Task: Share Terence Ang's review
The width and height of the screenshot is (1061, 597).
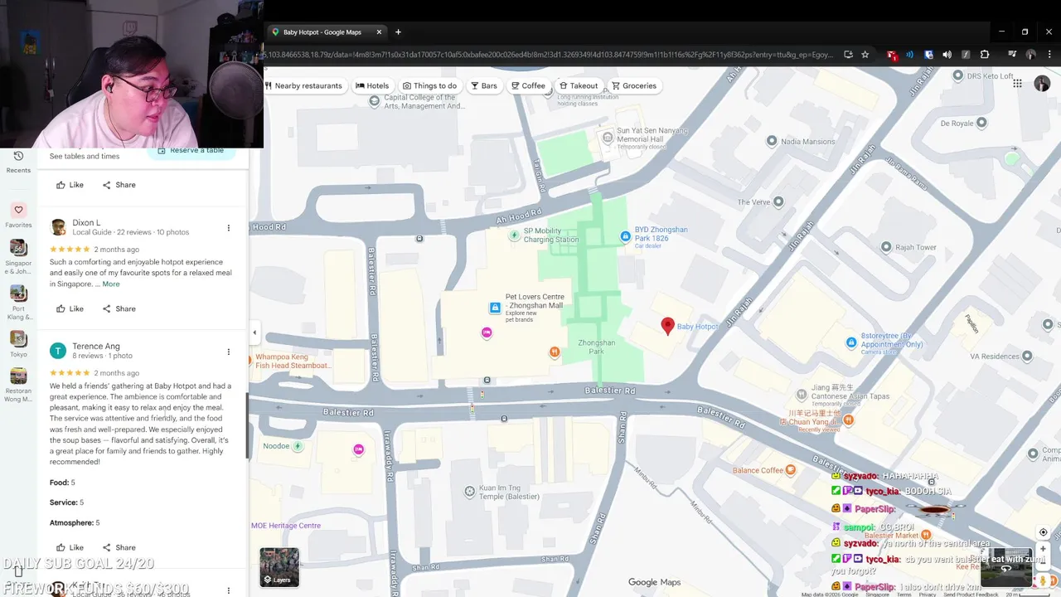Action: pyautogui.click(x=119, y=547)
